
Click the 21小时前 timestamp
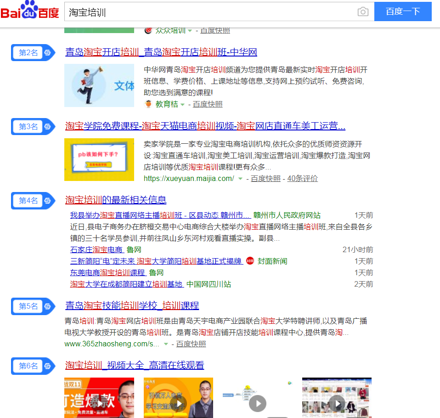pos(358,249)
